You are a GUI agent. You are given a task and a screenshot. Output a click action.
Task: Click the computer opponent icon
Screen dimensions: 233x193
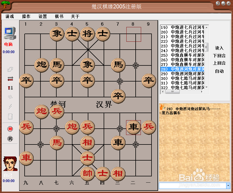10,33
